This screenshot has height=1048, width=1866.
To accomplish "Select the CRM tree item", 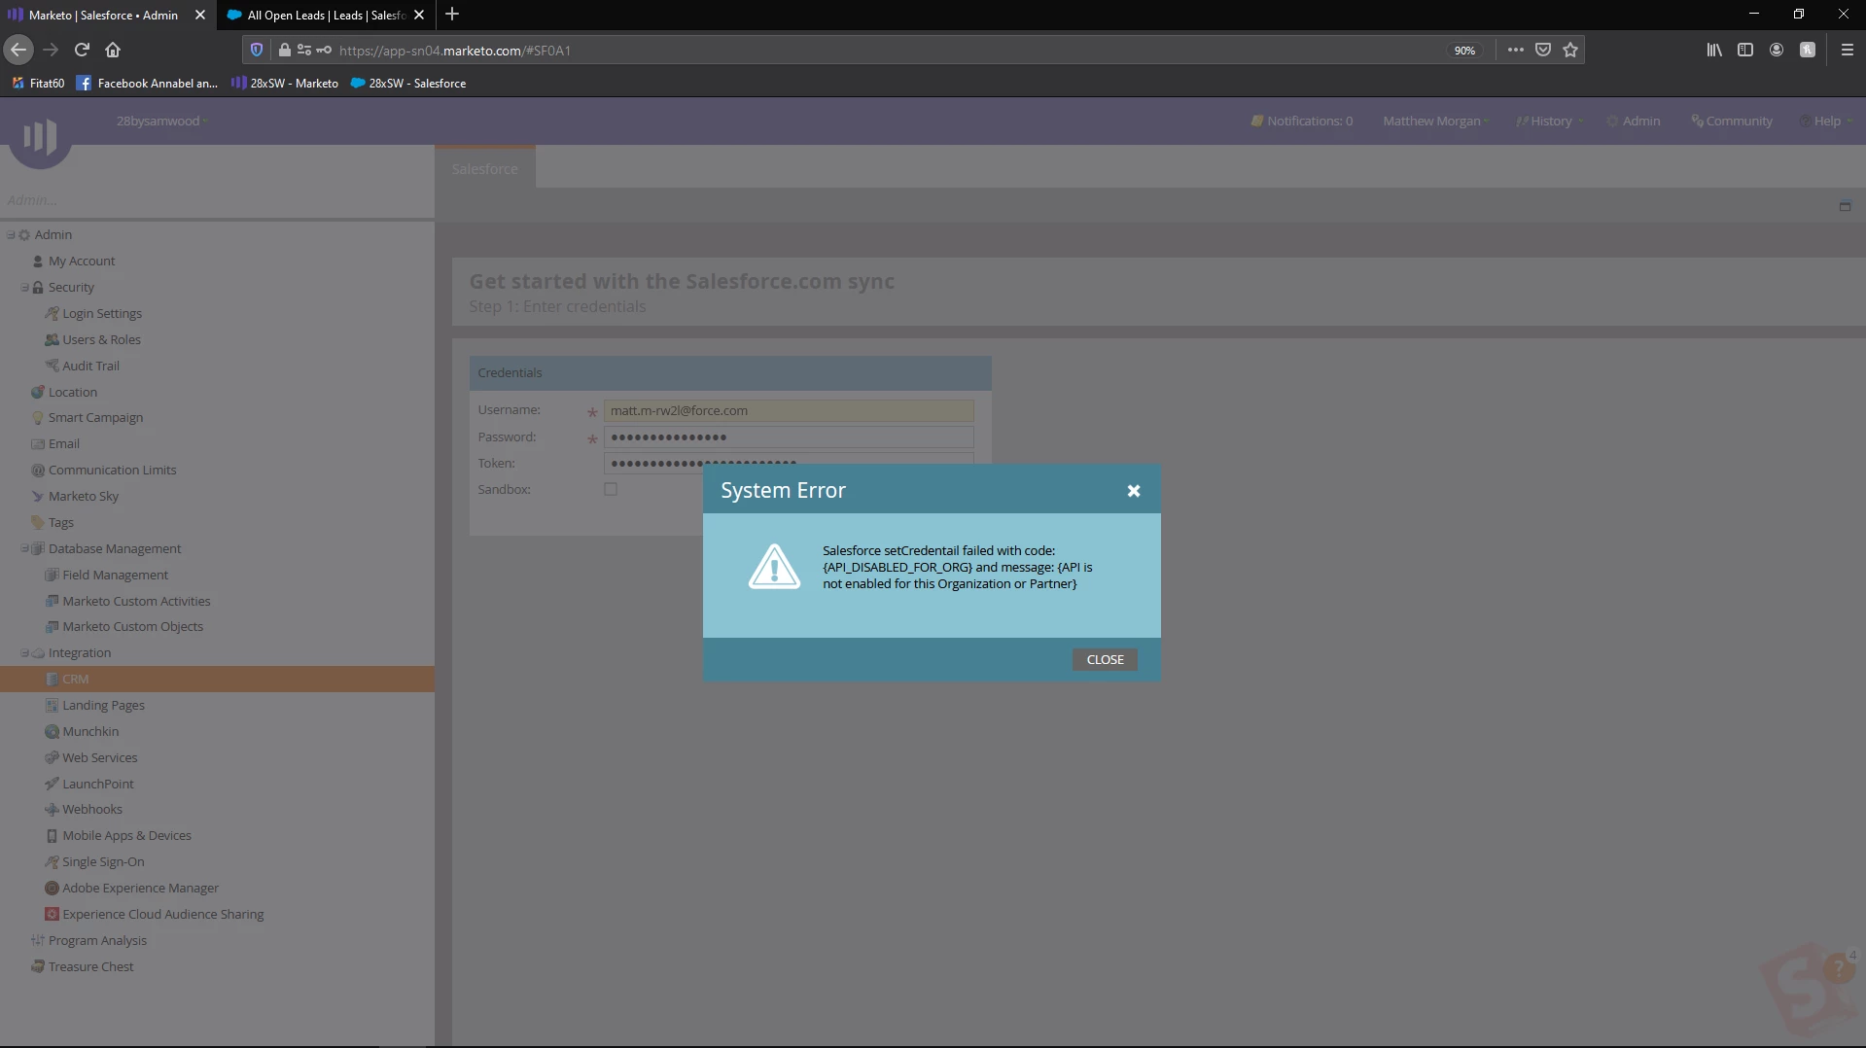I will pyautogui.click(x=217, y=679).
